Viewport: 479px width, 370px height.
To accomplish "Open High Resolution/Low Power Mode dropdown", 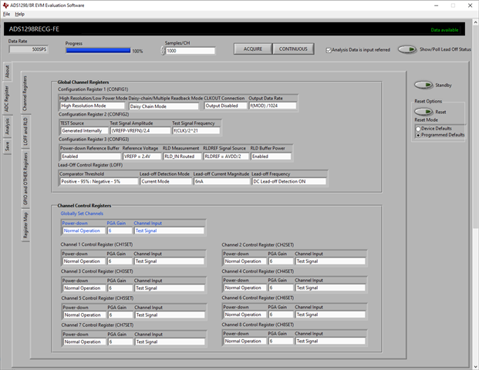I will pos(93,106).
